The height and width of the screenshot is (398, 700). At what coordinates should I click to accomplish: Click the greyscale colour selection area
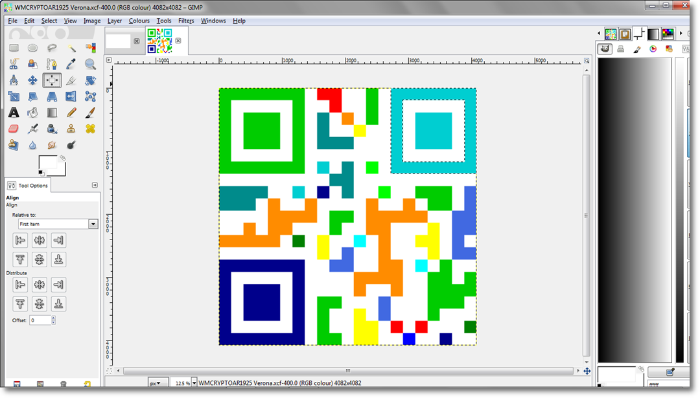click(634, 210)
